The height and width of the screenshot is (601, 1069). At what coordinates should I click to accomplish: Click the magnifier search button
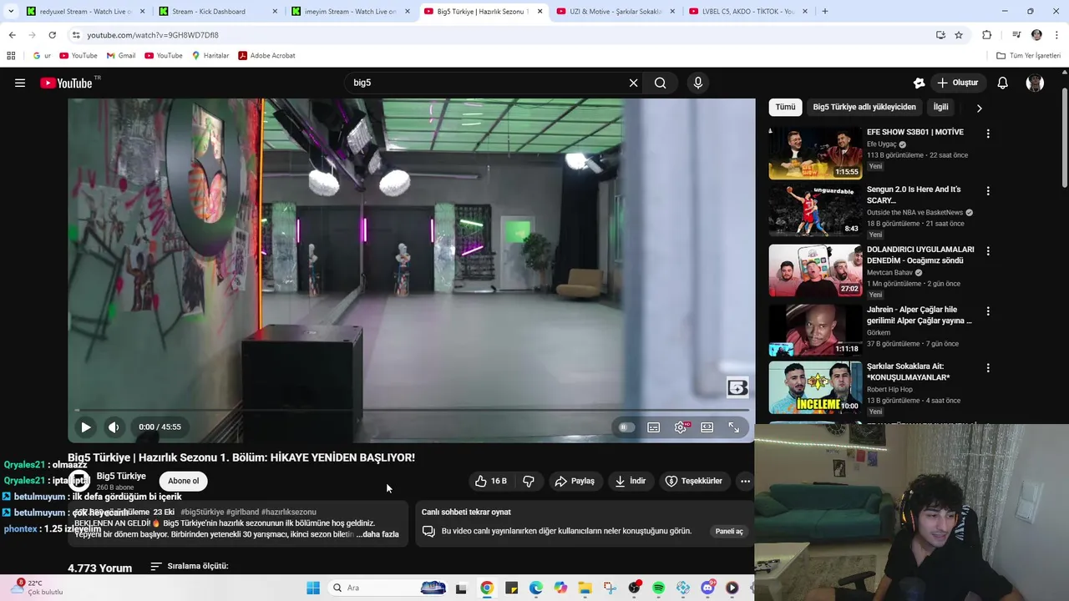(x=660, y=83)
